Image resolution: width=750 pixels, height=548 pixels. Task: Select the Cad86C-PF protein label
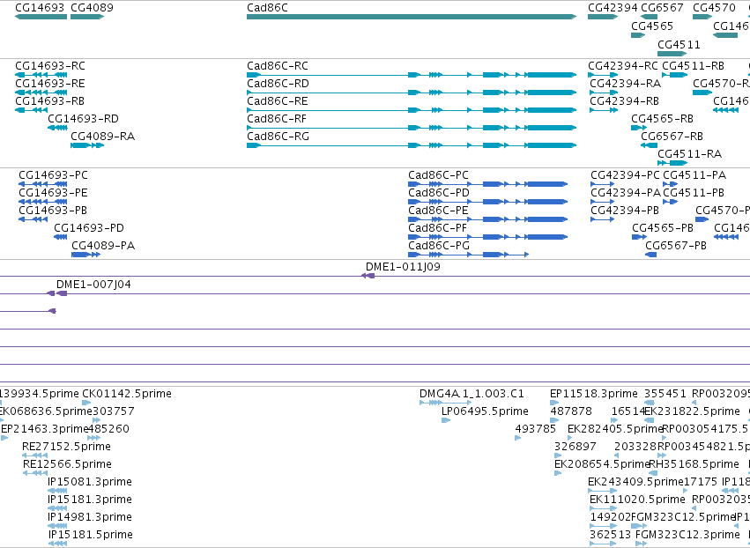438,228
